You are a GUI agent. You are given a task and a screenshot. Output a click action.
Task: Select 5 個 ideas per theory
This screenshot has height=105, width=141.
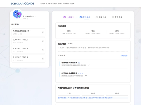69,93
